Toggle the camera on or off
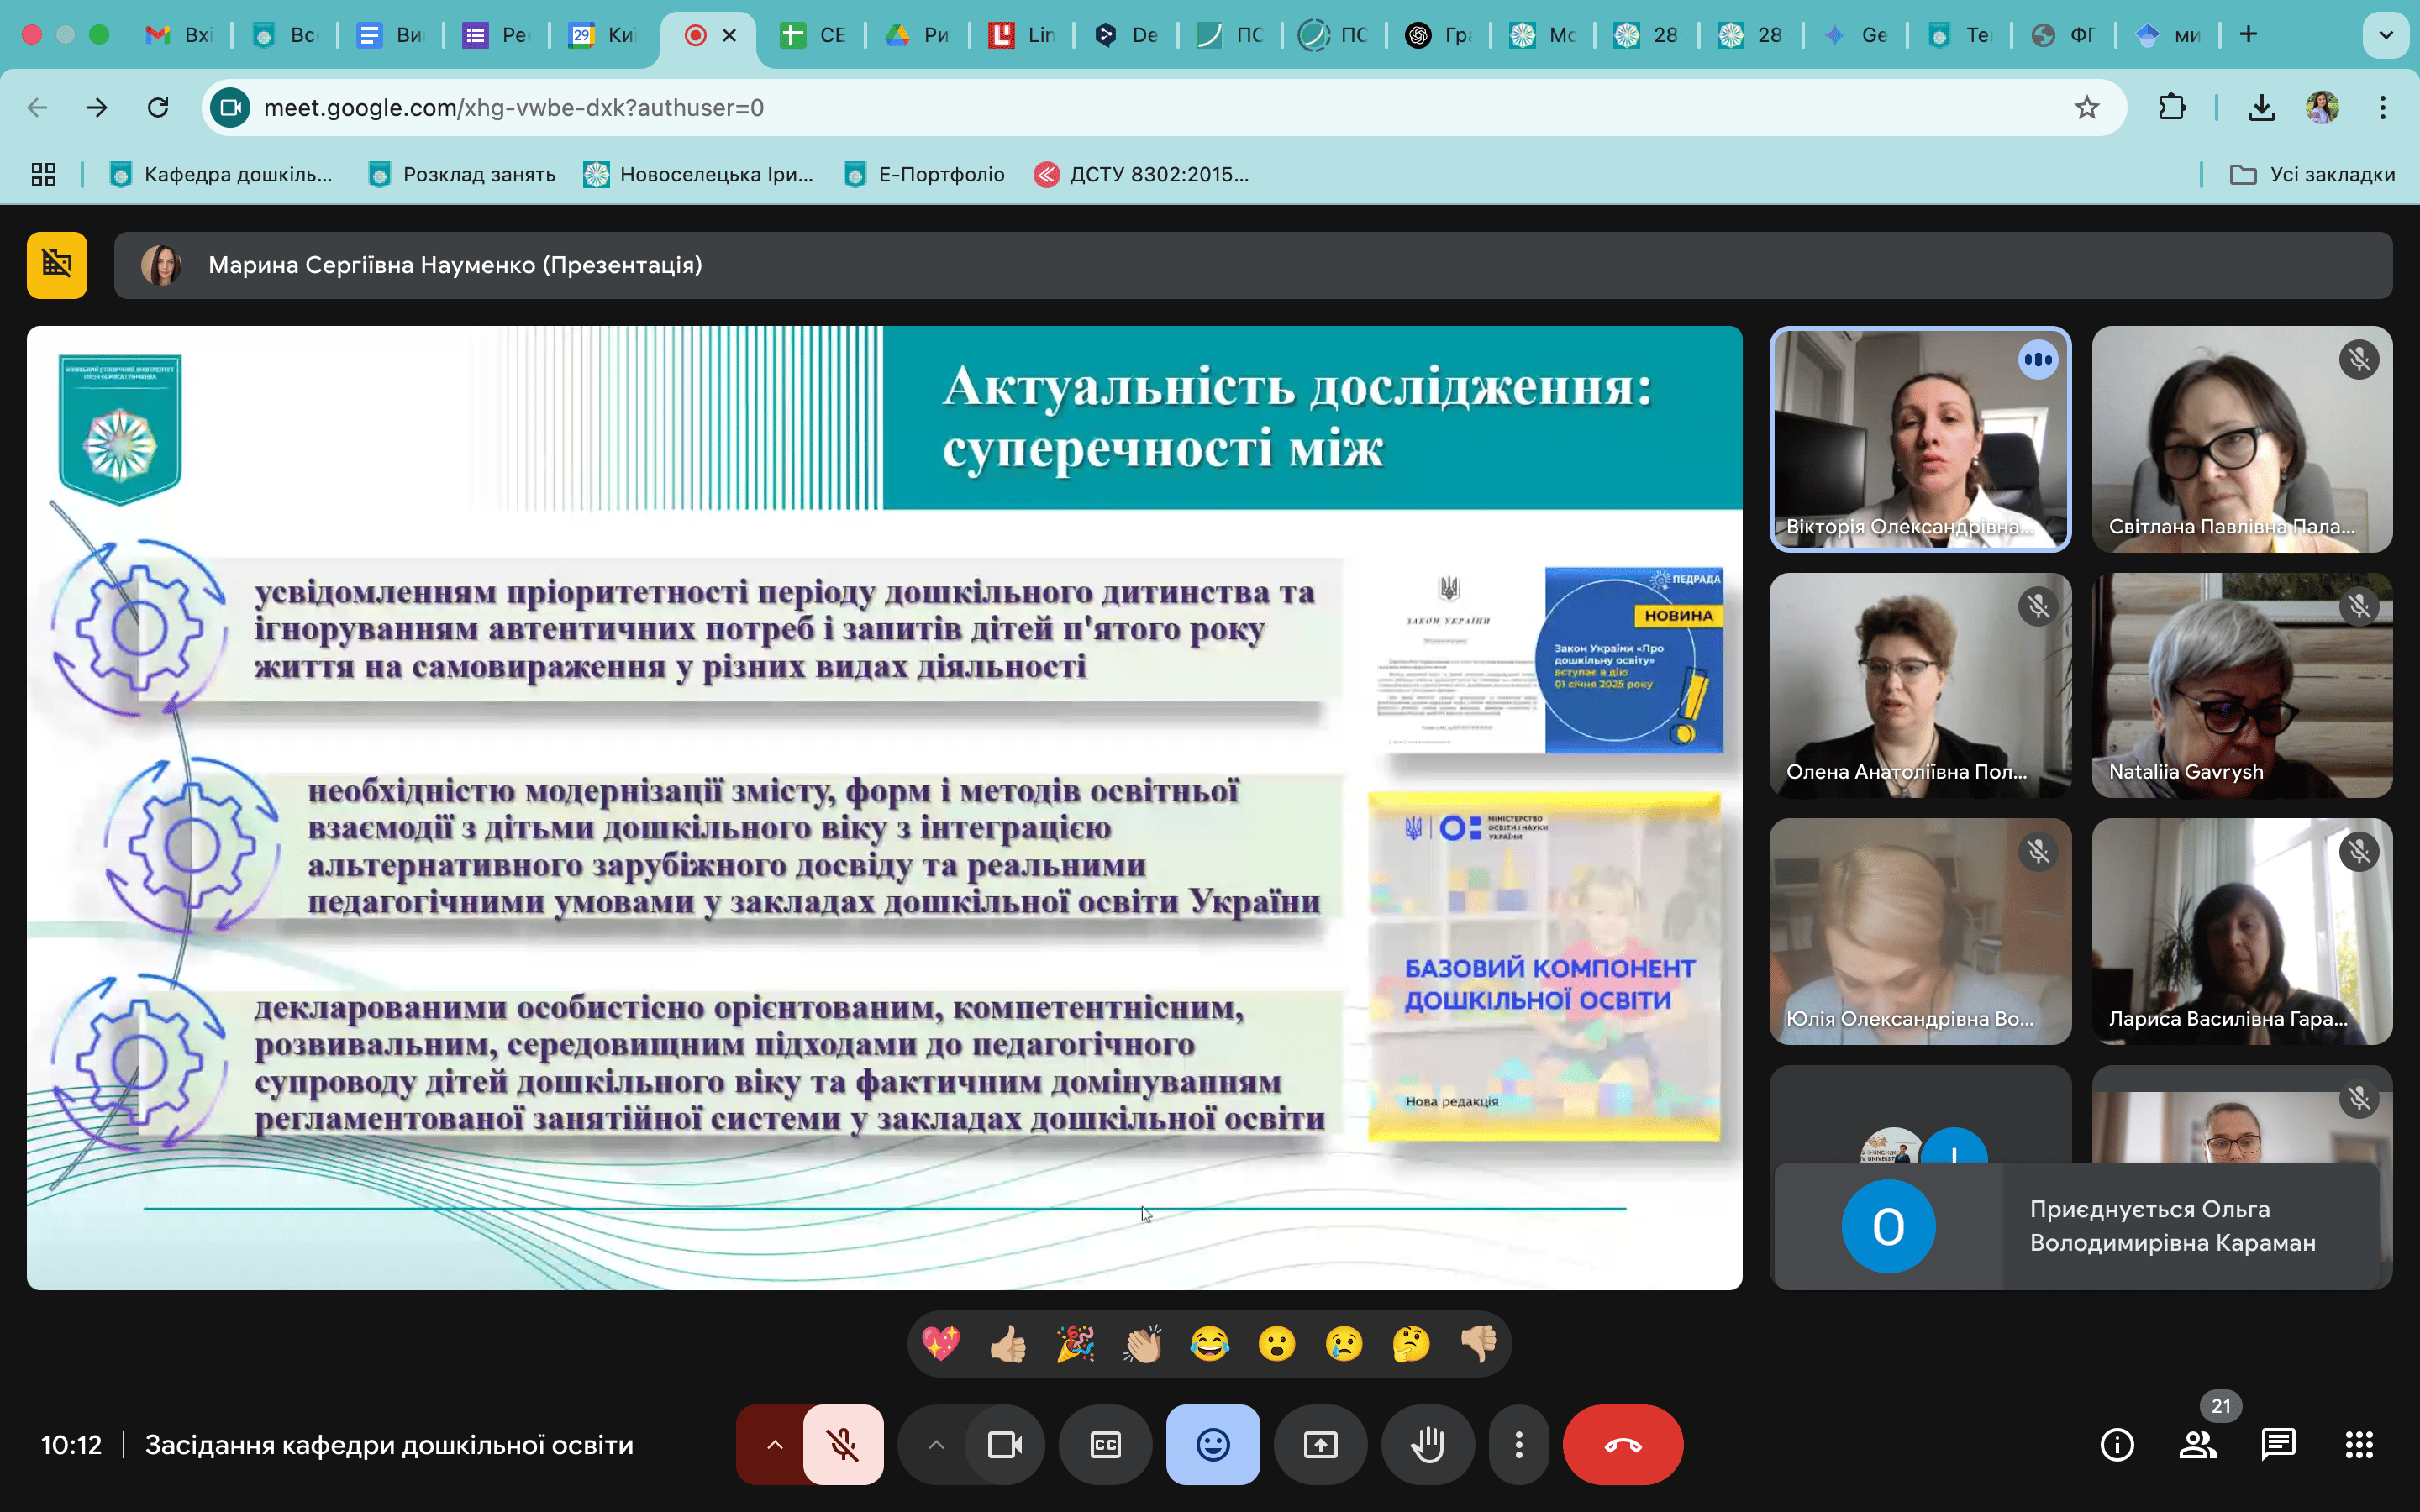Image resolution: width=2420 pixels, height=1512 pixels. coord(1004,1444)
